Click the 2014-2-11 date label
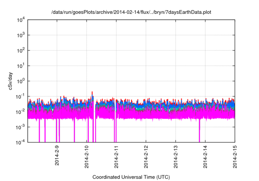This screenshot has width=259, height=181. 116,157
